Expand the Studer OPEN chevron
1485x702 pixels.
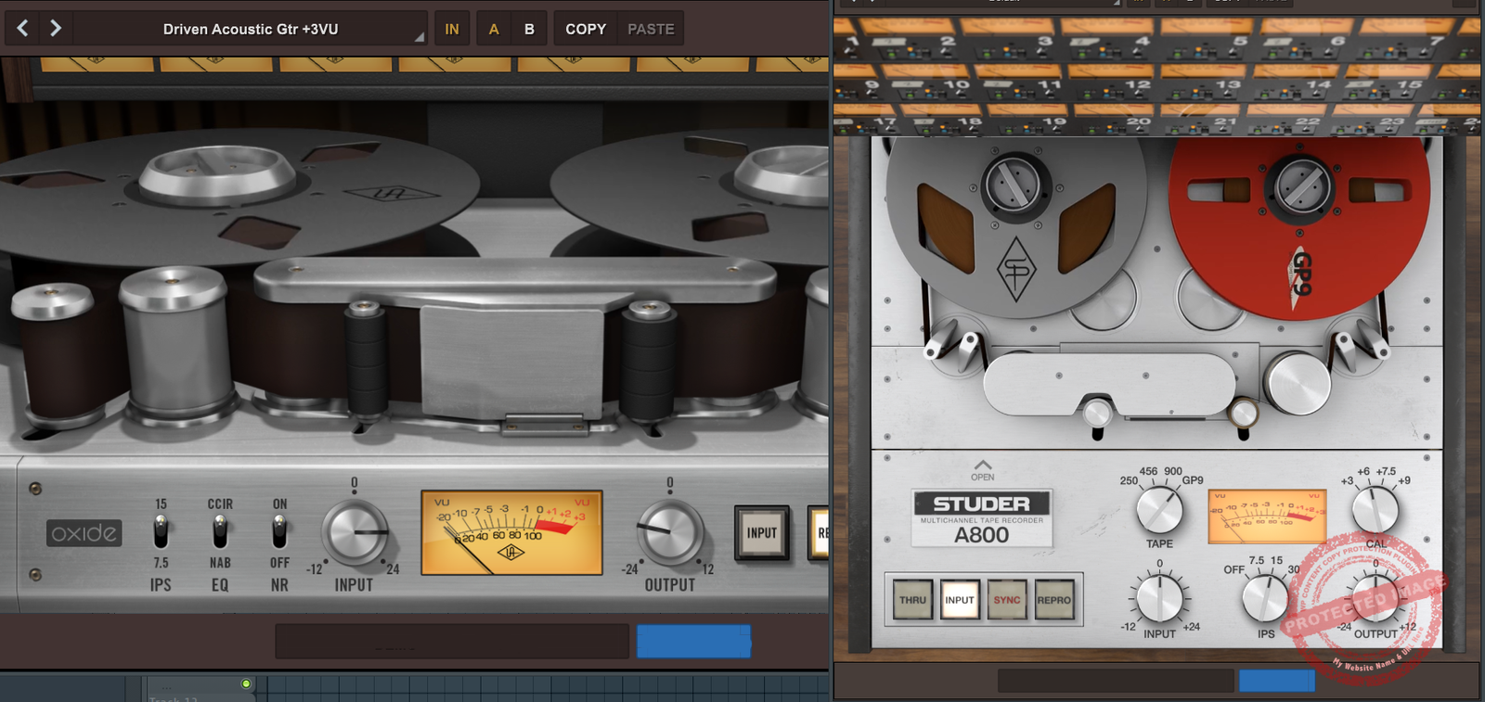[x=982, y=469]
